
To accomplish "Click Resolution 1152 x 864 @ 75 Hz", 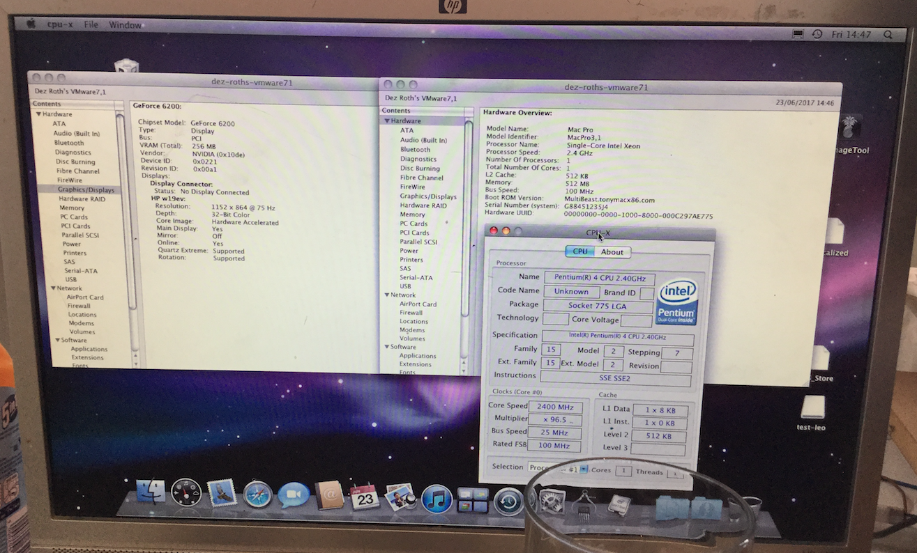I will [243, 208].
